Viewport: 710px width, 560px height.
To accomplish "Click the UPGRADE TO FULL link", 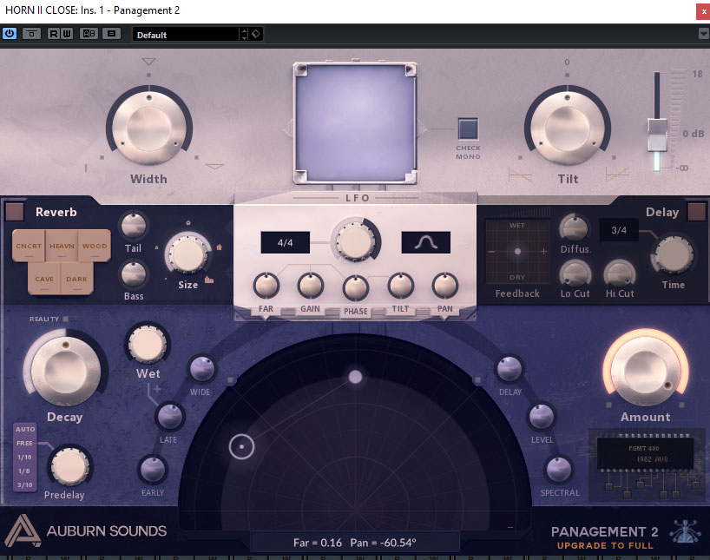I will click(x=605, y=545).
